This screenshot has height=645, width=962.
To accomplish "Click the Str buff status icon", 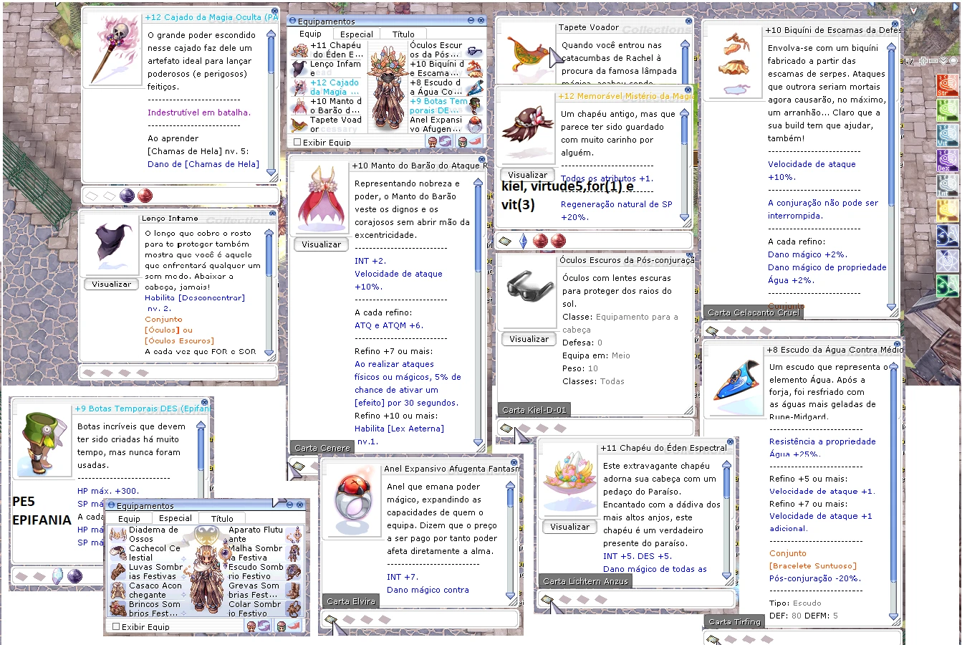I will [948, 85].
